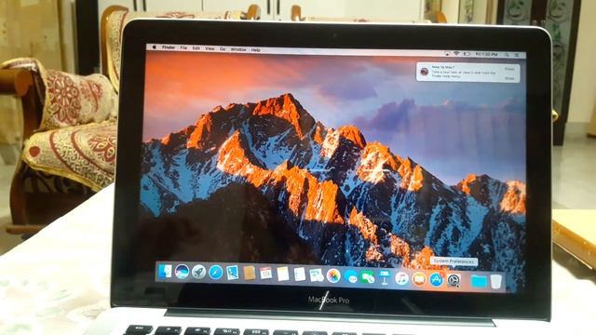596x335 pixels.
Task: Open Contacts brown book icon in Dock
Action: point(249,274)
